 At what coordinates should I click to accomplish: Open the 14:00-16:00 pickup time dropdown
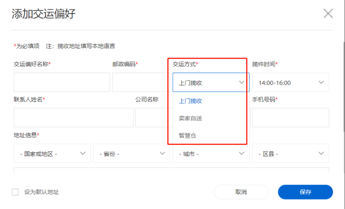[290, 83]
